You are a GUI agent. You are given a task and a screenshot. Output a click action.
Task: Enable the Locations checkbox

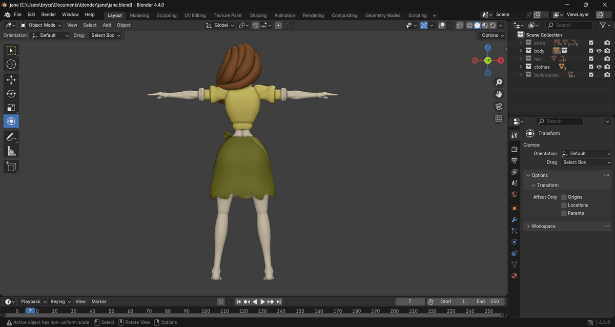pos(564,205)
